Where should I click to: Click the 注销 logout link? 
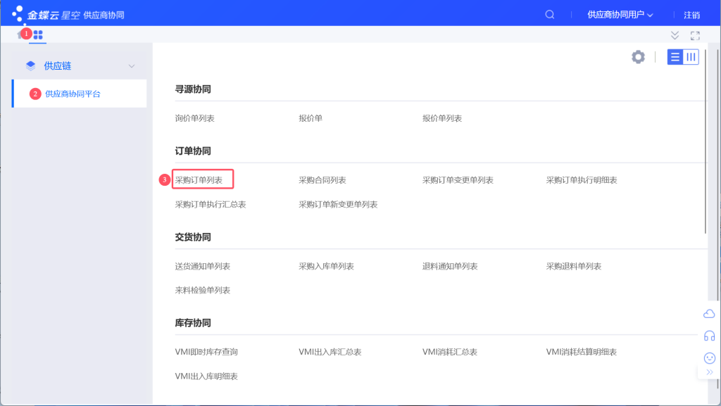[694, 14]
